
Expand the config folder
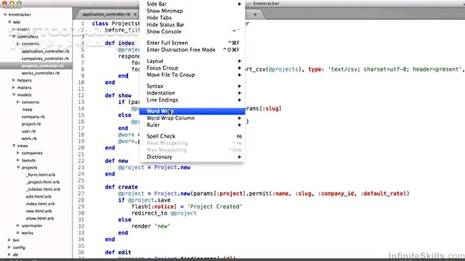(x=9, y=247)
